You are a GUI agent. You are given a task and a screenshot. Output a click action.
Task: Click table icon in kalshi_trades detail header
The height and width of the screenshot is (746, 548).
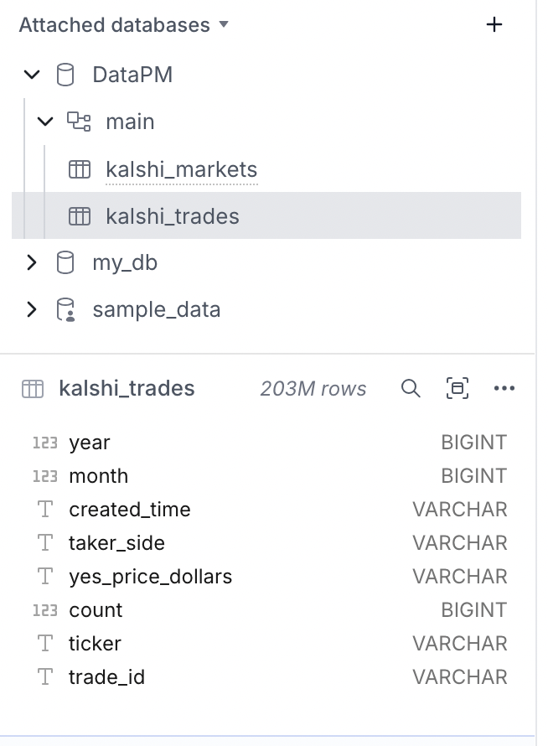[x=33, y=389]
